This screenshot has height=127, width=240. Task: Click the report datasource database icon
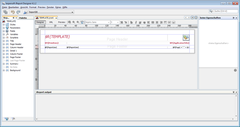pyautogui.click(x=25, y=12)
